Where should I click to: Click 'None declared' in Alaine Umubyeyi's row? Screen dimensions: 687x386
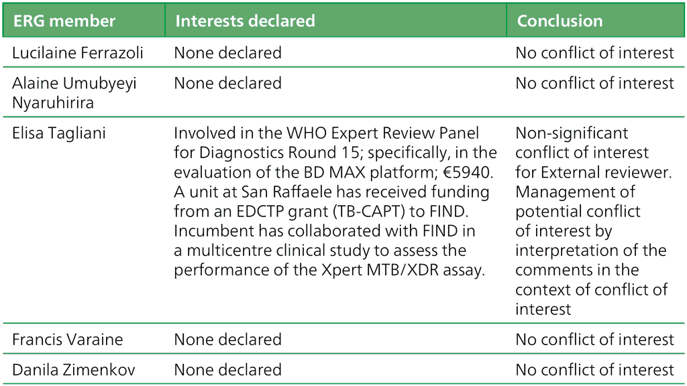(x=227, y=84)
